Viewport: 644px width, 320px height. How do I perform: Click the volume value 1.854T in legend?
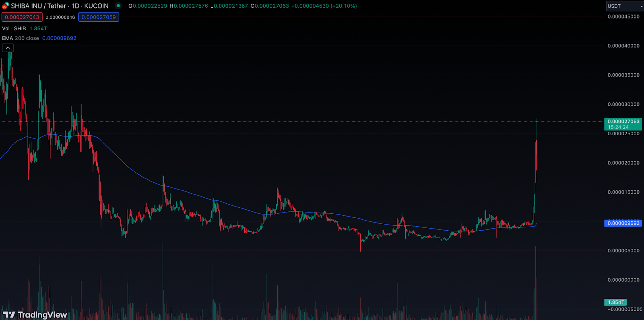click(x=38, y=29)
